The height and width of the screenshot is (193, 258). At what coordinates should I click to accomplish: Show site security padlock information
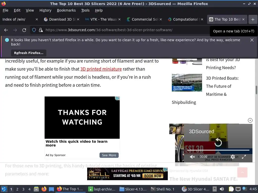41,30
